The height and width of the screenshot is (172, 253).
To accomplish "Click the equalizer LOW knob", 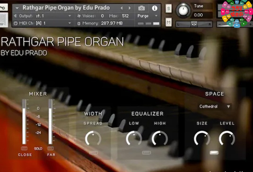I will click(134, 138).
